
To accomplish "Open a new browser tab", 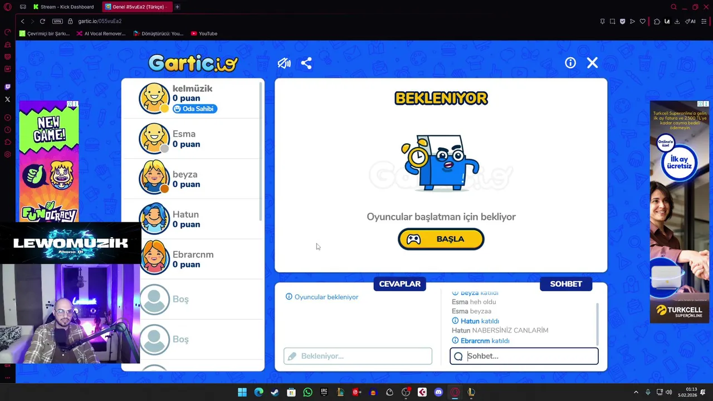I will pos(177,7).
